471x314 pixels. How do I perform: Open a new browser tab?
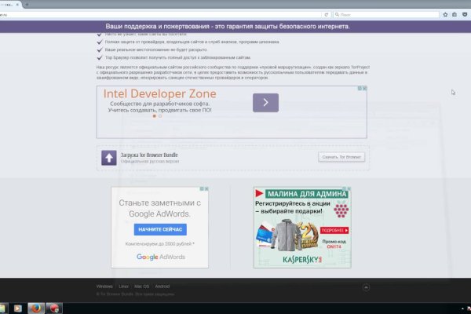[27, 4]
